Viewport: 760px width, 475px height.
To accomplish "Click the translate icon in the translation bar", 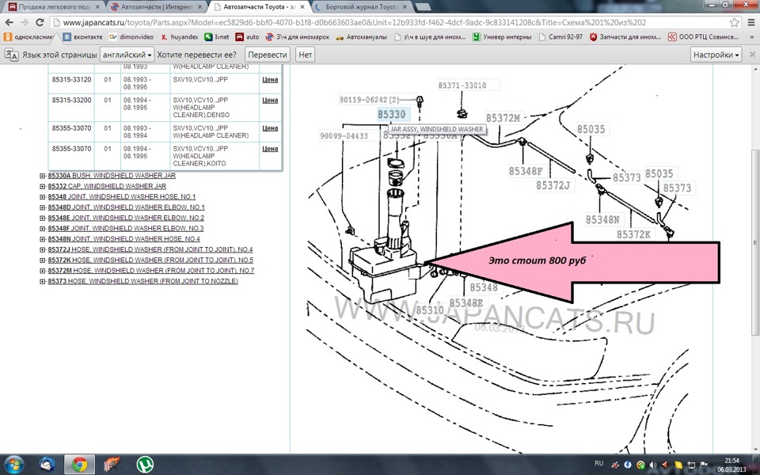I will [x=11, y=55].
